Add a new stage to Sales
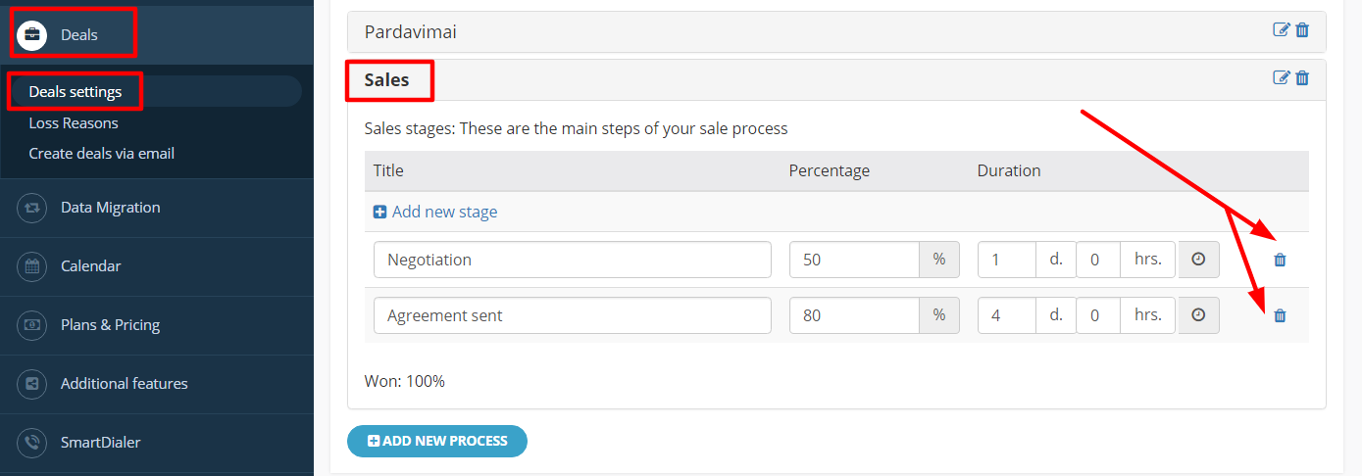 point(435,212)
